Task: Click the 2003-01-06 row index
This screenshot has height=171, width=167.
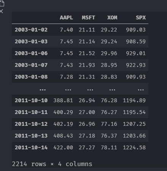Action: pos(31,54)
